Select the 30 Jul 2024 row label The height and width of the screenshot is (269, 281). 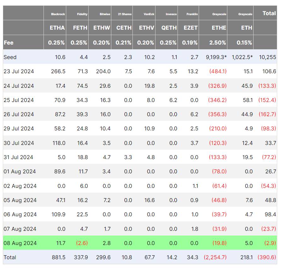click(x=19, y=143)
